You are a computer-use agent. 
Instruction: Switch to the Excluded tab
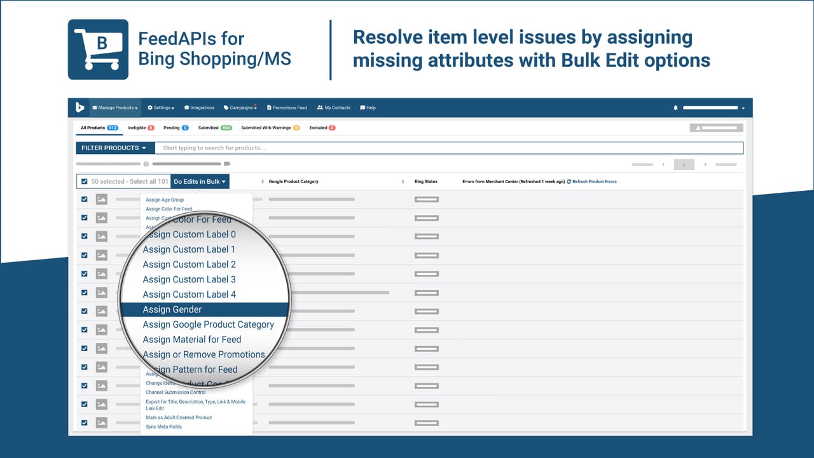pos(322,128)
